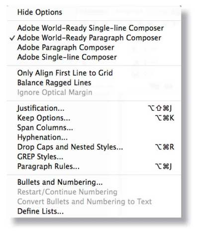
Task: Open Paragraph Rules dialog
Action: (94, 166)
